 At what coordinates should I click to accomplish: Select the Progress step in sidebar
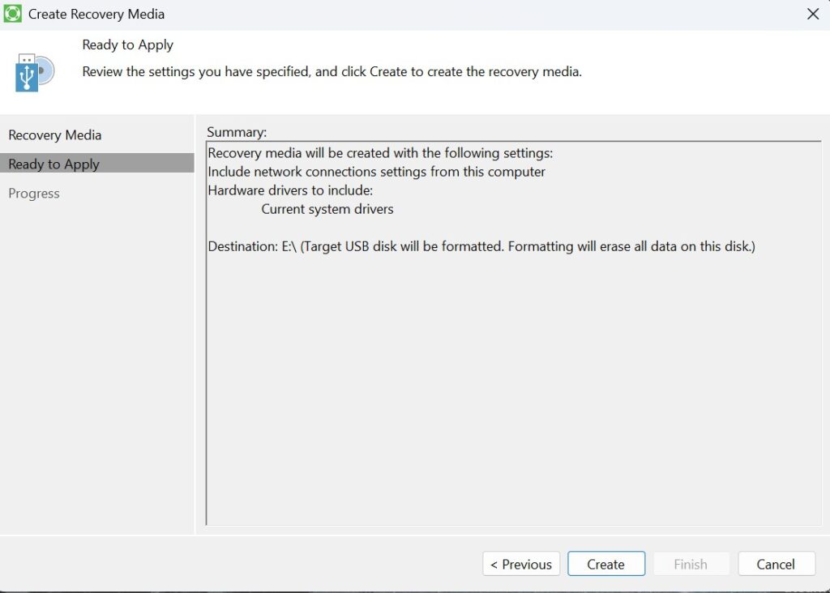pos(34,194)
